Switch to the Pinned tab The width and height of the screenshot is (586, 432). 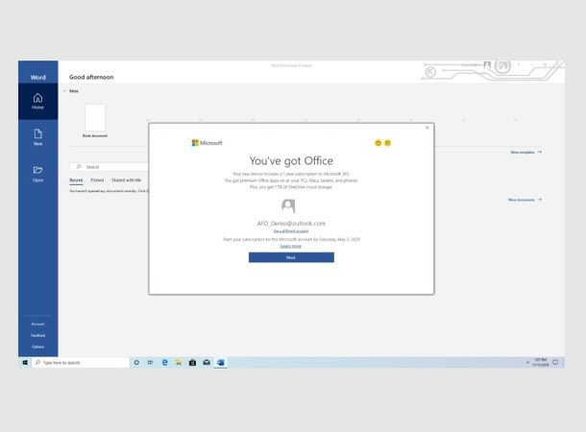pyautogui.click(x=97, y=180)
